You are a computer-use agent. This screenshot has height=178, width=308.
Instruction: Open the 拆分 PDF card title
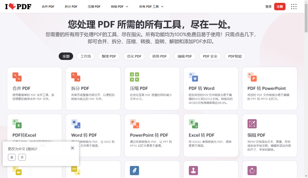(80, 88)
